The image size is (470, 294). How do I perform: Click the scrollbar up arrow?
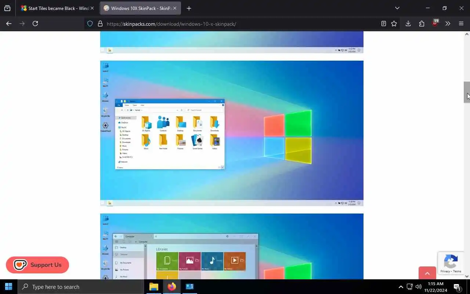tap(467, 34)
